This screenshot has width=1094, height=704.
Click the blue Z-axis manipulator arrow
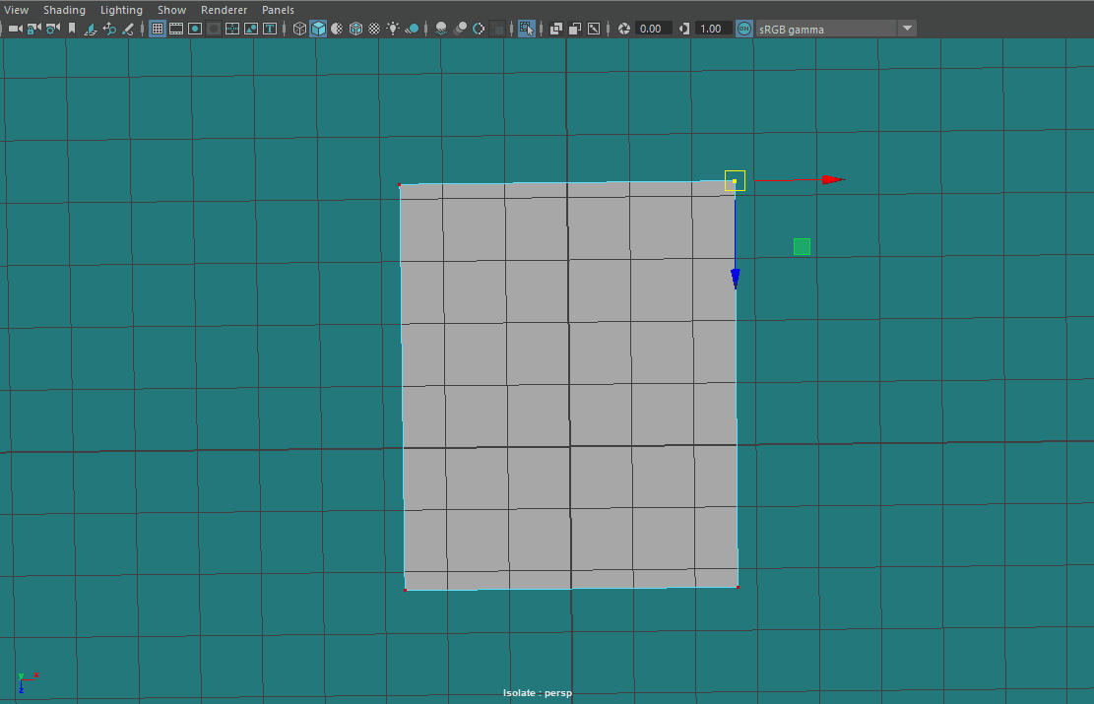(x=736, y=278)
